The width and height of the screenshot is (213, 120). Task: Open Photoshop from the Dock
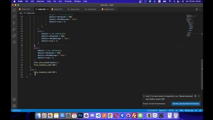pos(80,116)
